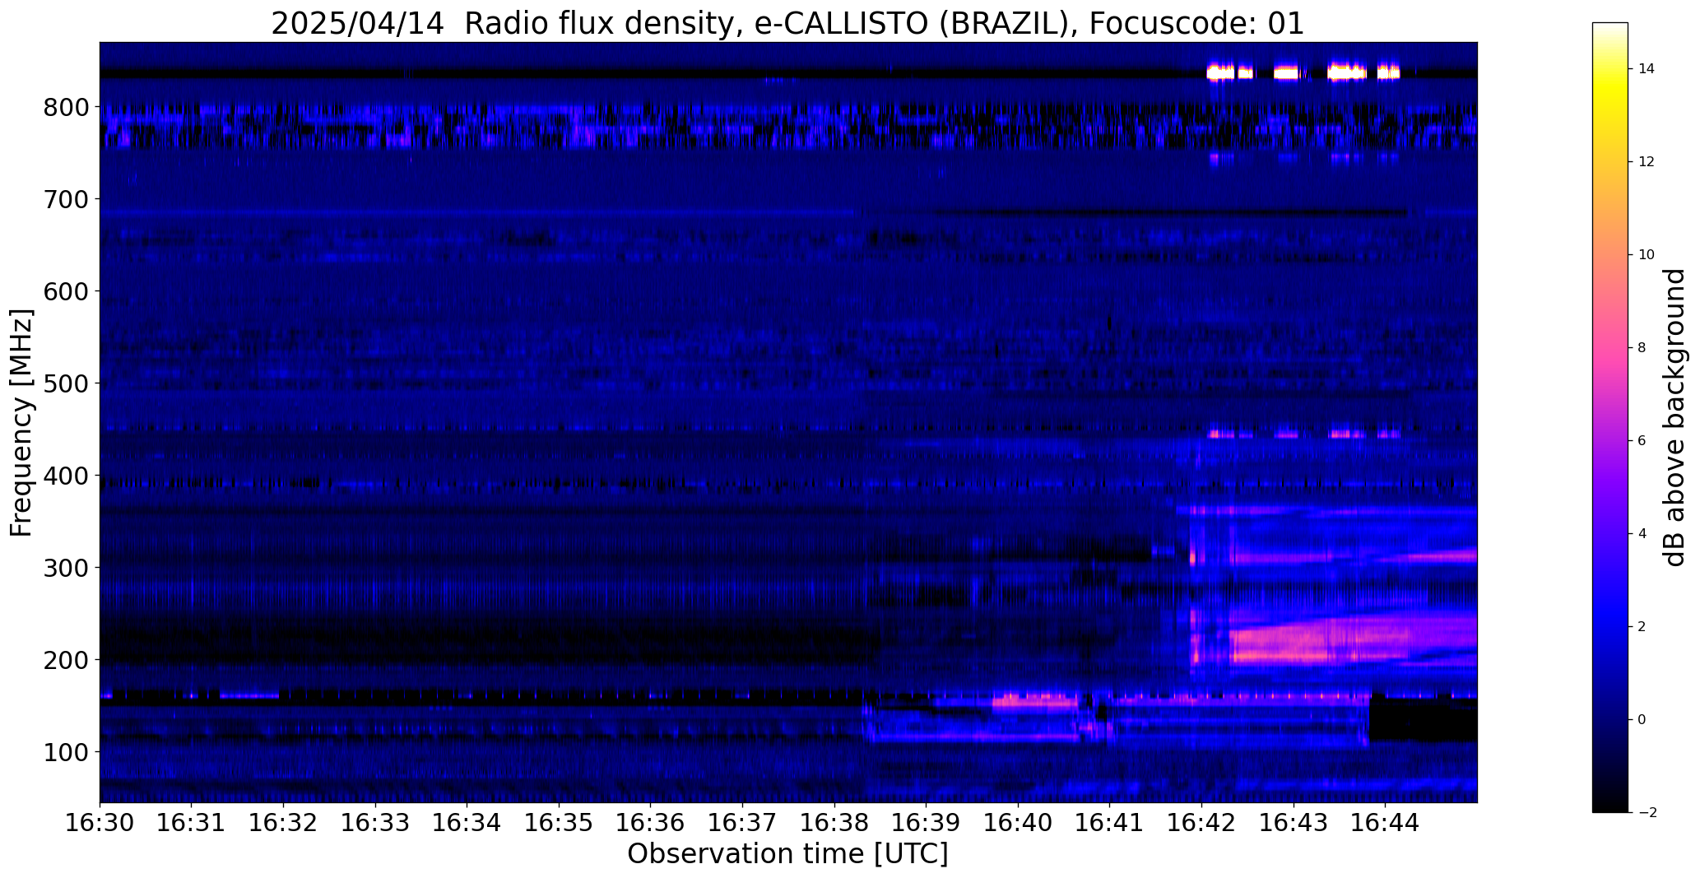Click the colorbar tick label 8

(x=1642, y=348)
